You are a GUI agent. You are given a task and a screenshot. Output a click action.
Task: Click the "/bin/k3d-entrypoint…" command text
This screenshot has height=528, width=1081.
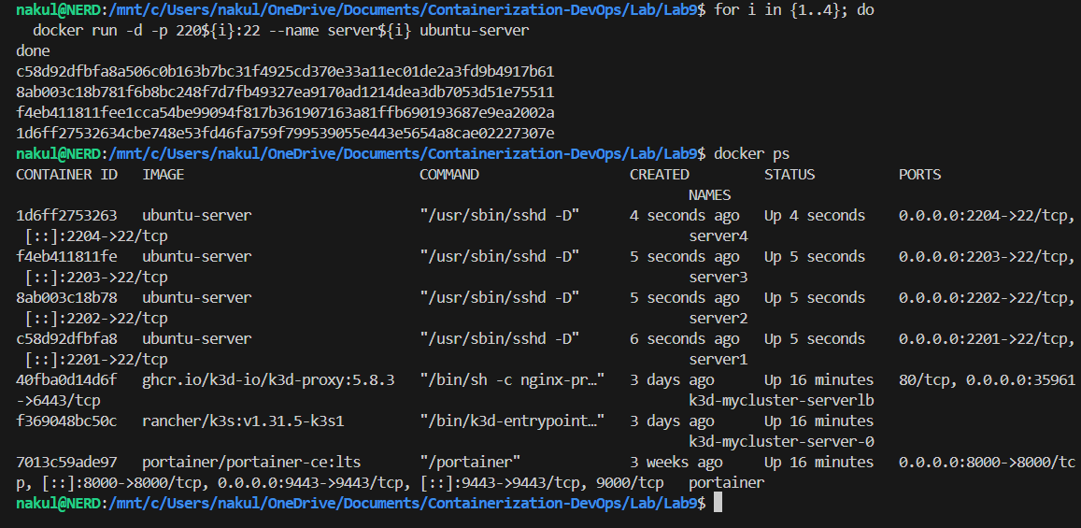coord(512,421)
